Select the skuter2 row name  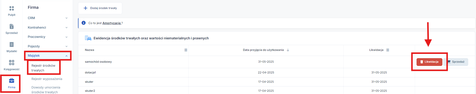coord(90,91)
